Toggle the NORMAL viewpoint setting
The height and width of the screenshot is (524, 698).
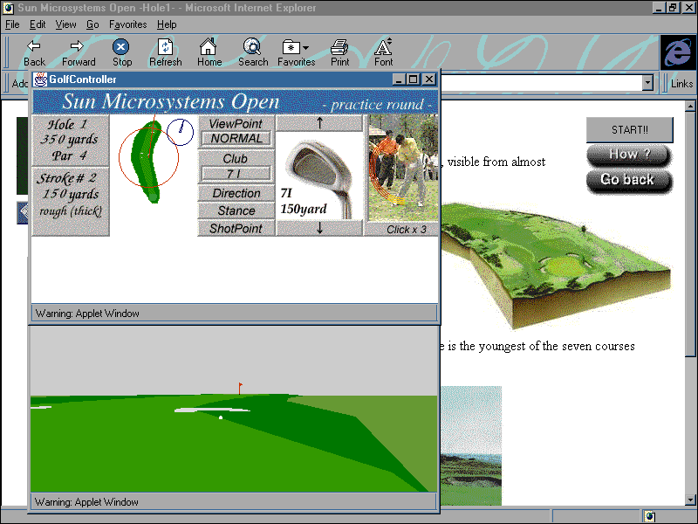click(236, 139)
